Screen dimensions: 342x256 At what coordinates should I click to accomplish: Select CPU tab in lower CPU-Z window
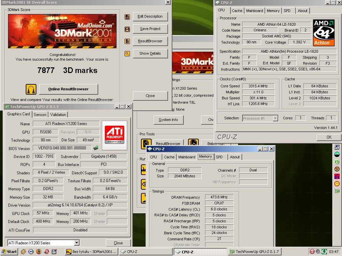pyautogui.click(x=153, y=157)
